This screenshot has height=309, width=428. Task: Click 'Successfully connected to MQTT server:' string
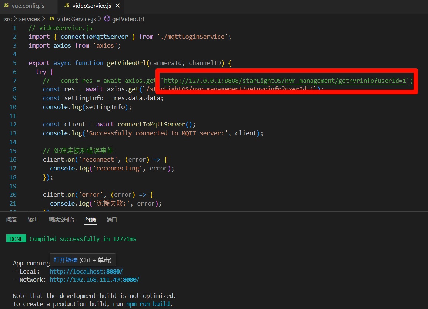[x=157, y=133]
